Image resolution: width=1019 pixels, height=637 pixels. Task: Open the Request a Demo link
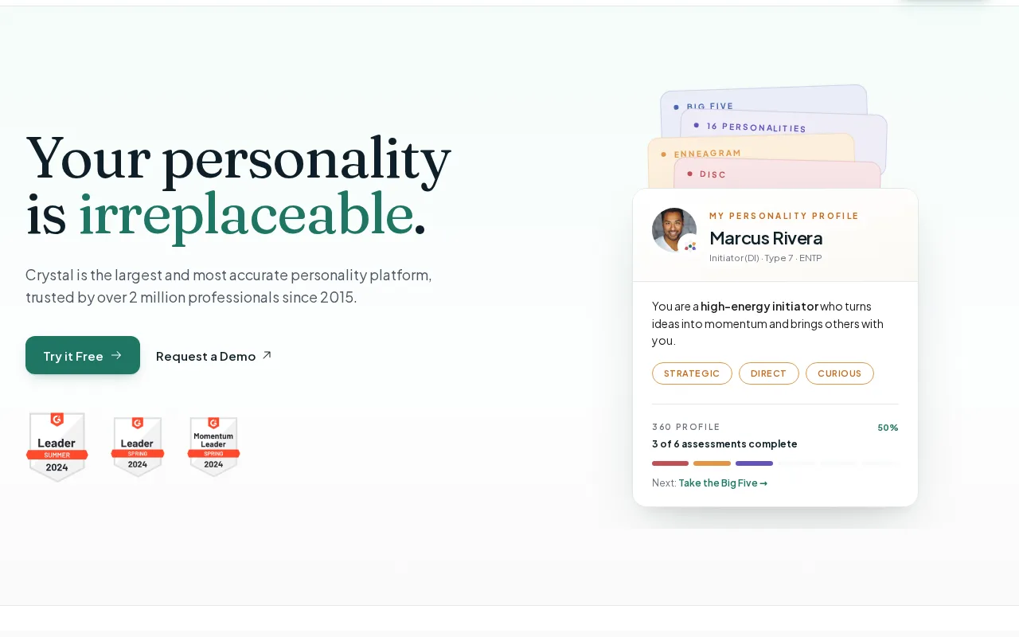click(x=214, y=356)
